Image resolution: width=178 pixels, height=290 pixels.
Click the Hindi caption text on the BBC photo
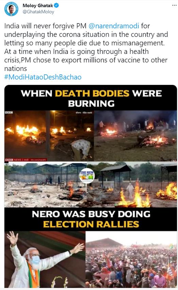(x=84, y=113)
